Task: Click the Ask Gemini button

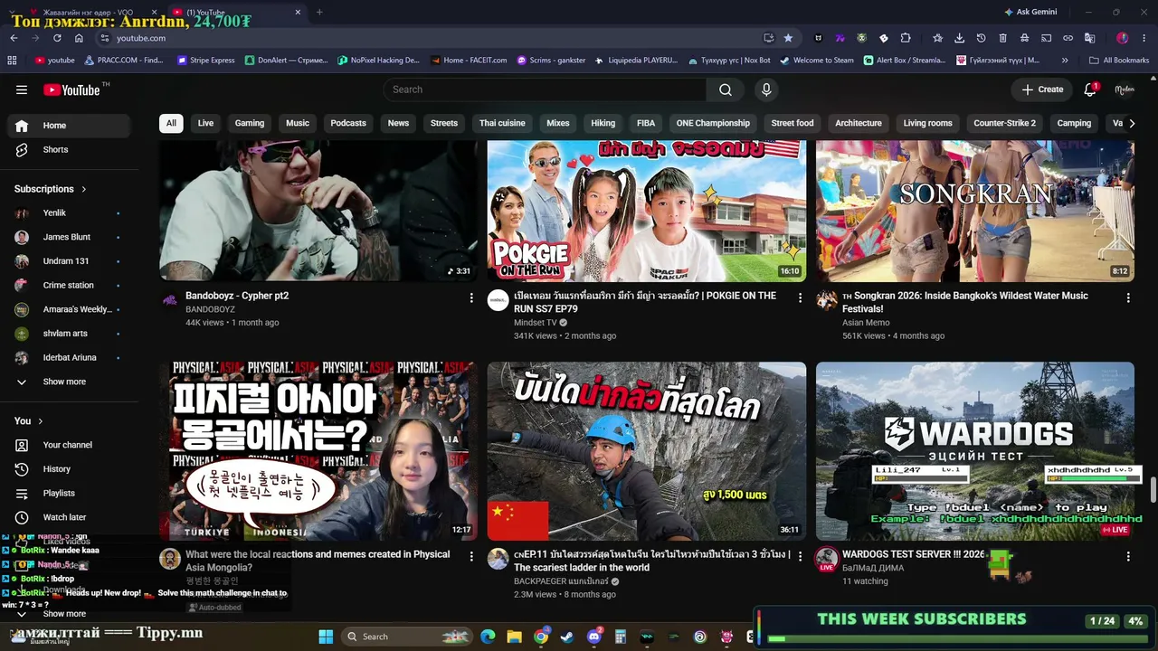Action: [1030, 13]
